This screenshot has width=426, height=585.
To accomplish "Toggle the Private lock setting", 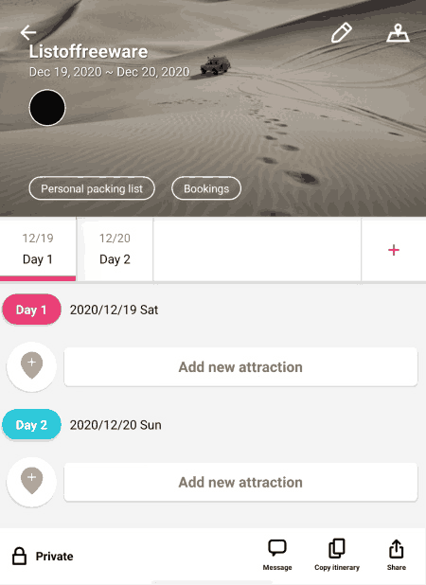I will coord(43,557).
